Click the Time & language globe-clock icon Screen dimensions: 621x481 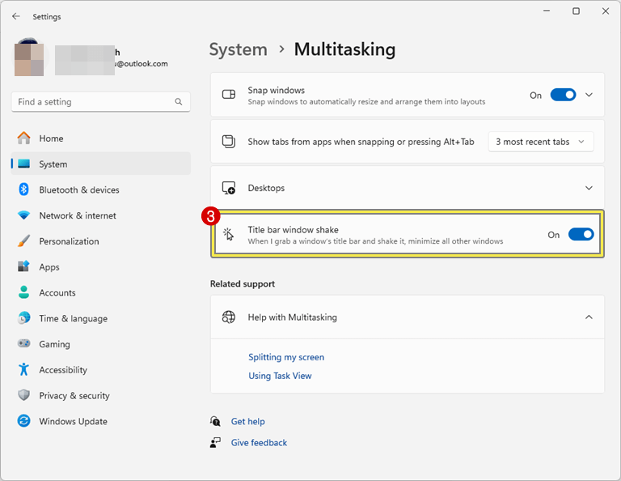23,318
